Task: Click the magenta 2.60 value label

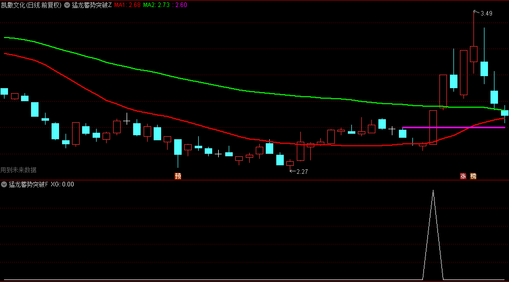Action: pyautogui.click(x=180, y=5)
